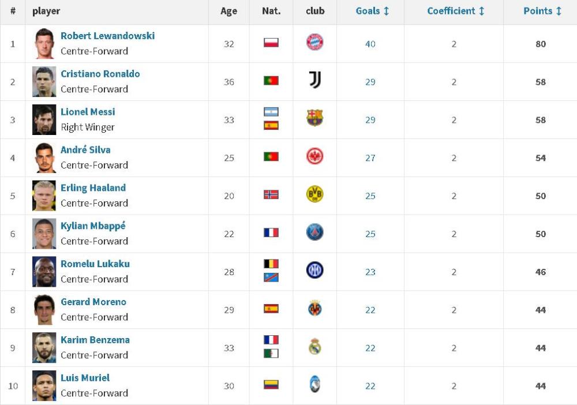Click the Borussia Dortmund BVB logo
Viewport: 577px width, 405px height.
click(x=314, y=194)
